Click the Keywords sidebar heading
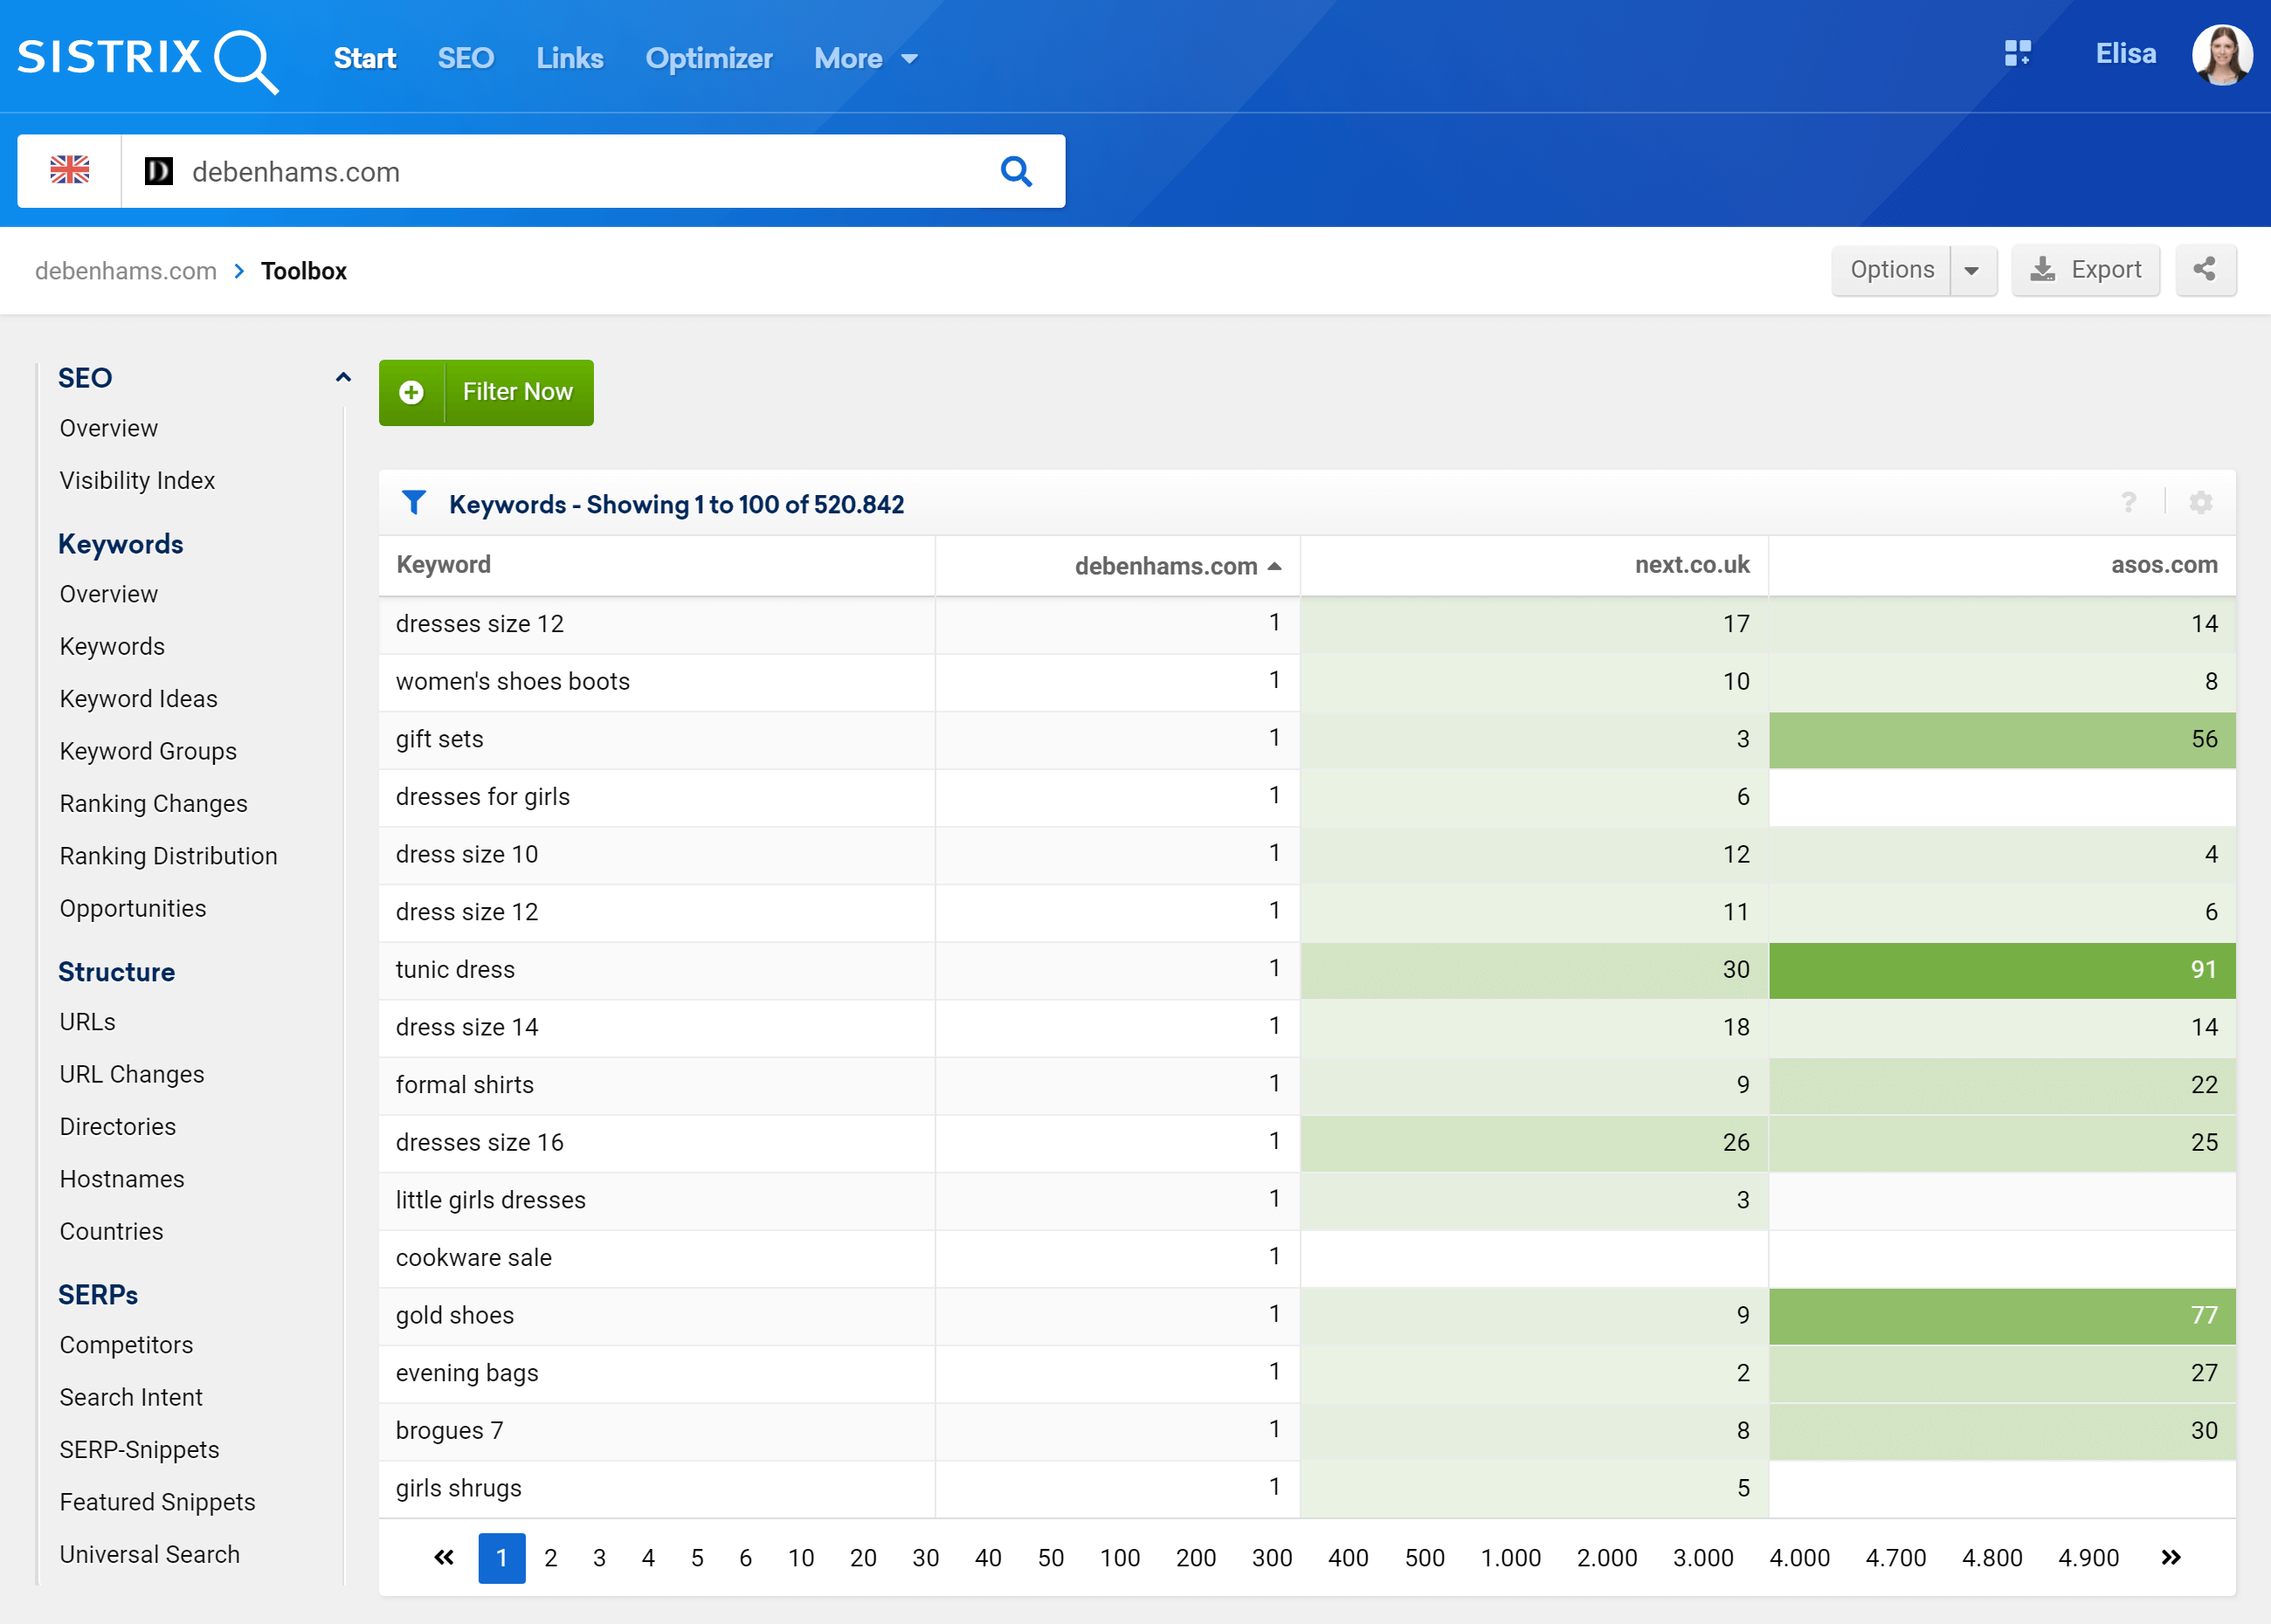Image resolution: width=2271 pixels, height=1624 pixels. [120, 544]
